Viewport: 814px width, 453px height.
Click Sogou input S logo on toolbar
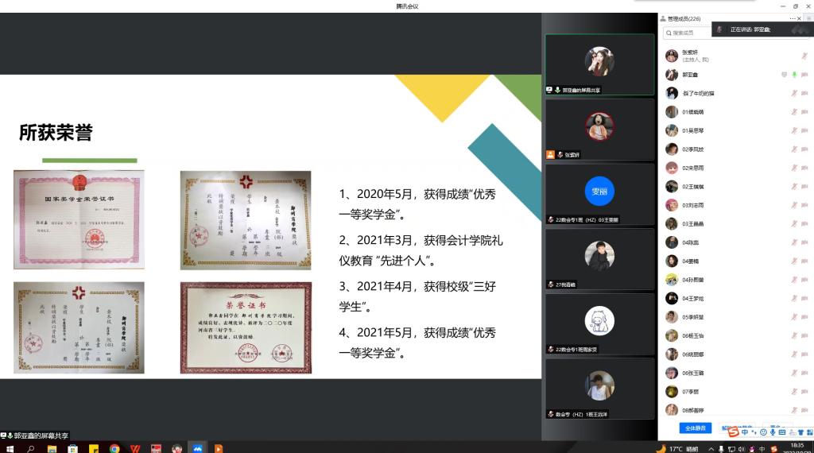pos(733,432)
